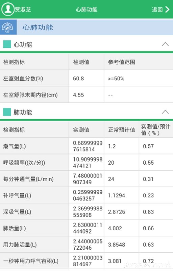Image resolution: width=173 pixels, height=271 pixels.
Task: Select the 左室射血分数(%) row
Action: (x=86, y=78)
